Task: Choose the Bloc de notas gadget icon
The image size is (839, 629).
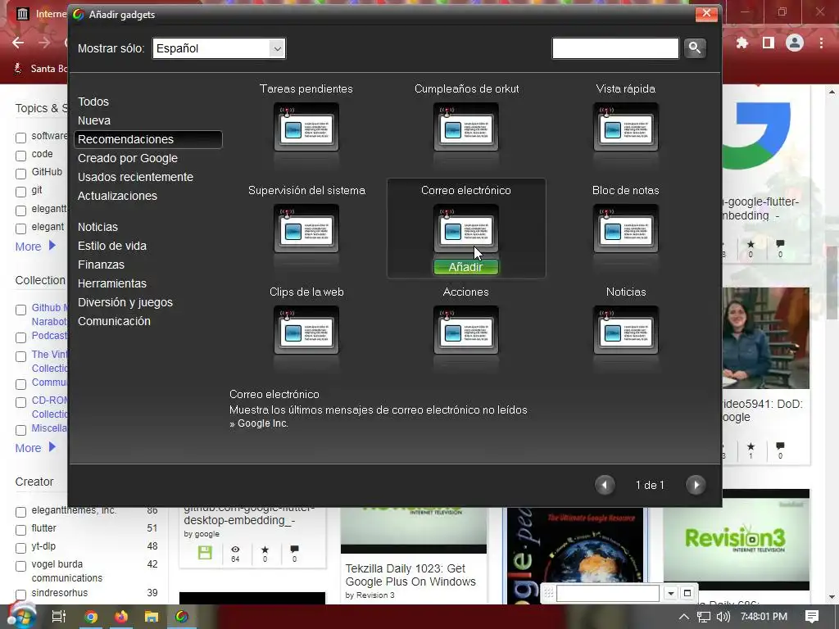Action: pos(625,229)
